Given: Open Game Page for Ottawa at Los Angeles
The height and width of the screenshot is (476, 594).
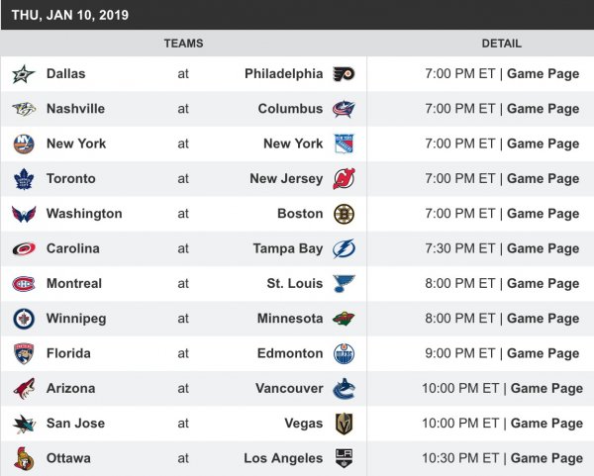Looking at the screenshot, I should click(x=546, y=458).
